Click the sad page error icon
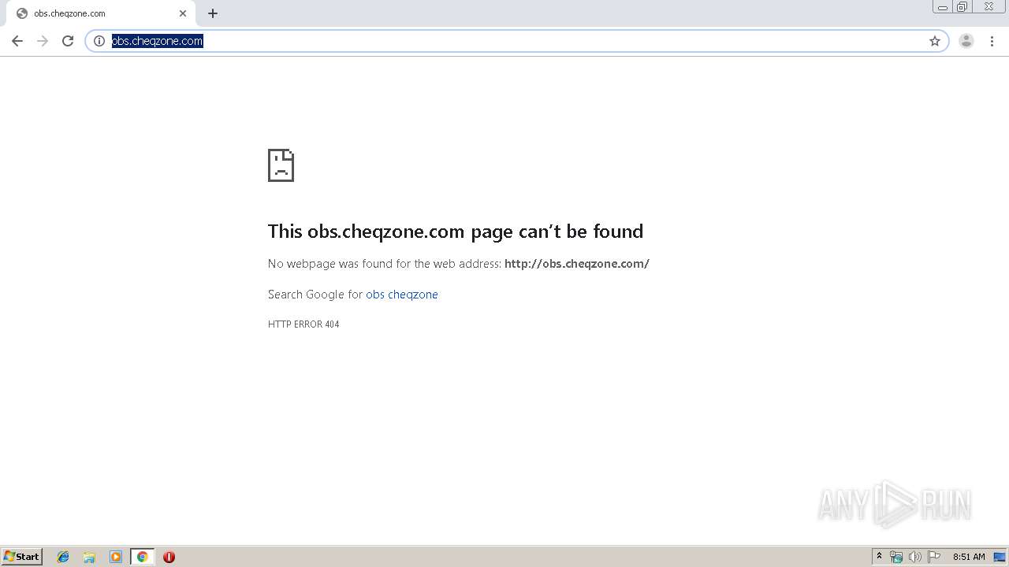 [281, 165]
